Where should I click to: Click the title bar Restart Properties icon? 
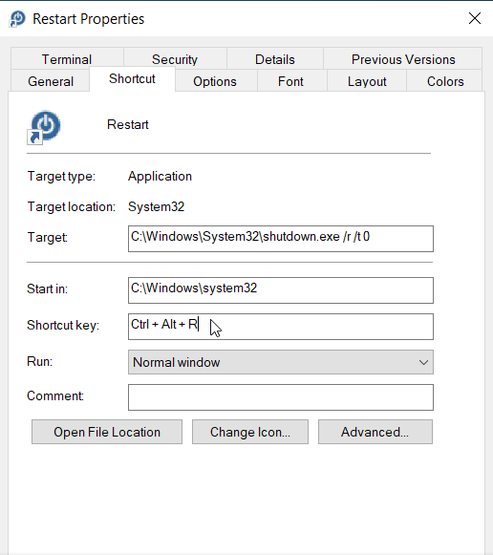pyautogui.click(x=17, y=19)
